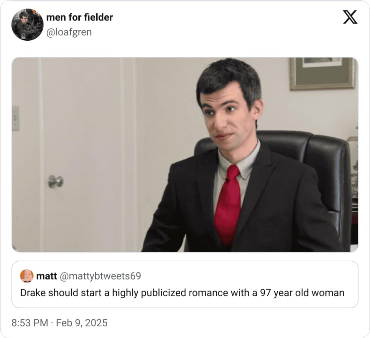The height and width of the screenshot is (338, 370).
Task: Click the light switch beside the door
Action: point(15,118)
